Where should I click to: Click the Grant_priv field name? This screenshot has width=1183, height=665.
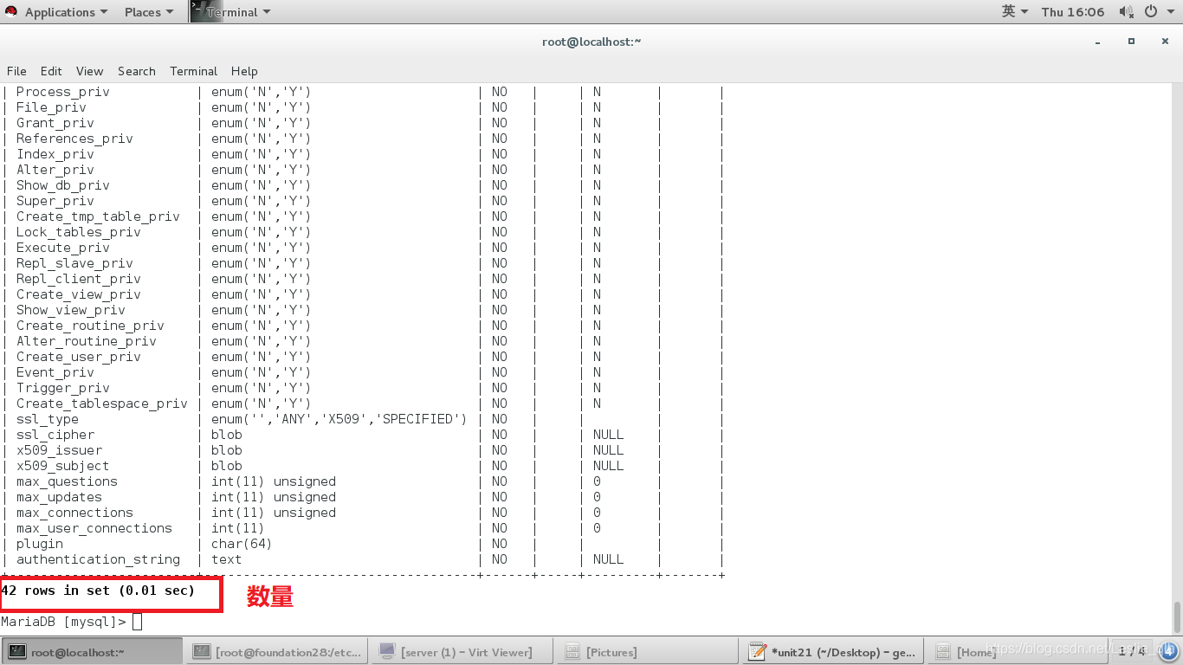(55, 123)
